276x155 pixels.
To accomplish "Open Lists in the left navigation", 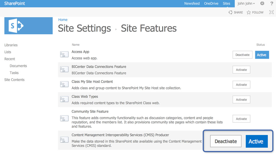I will [x=8, y=52].
